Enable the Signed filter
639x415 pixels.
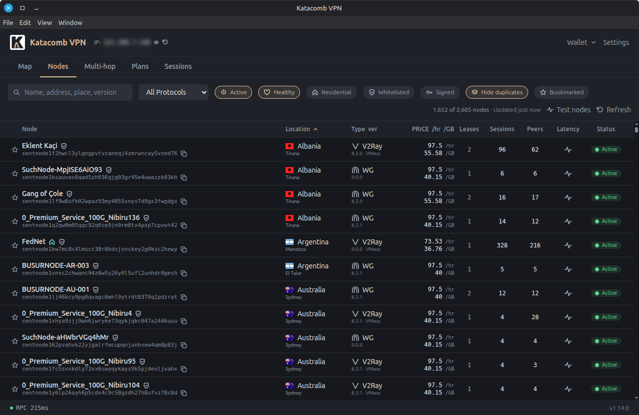pyautogui.click(x=440, y=92)
